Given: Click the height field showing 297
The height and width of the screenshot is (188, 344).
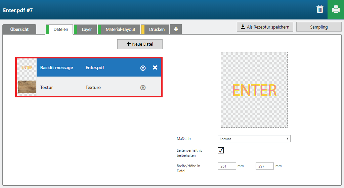Looking at the screenshot, I should (264, 166).
